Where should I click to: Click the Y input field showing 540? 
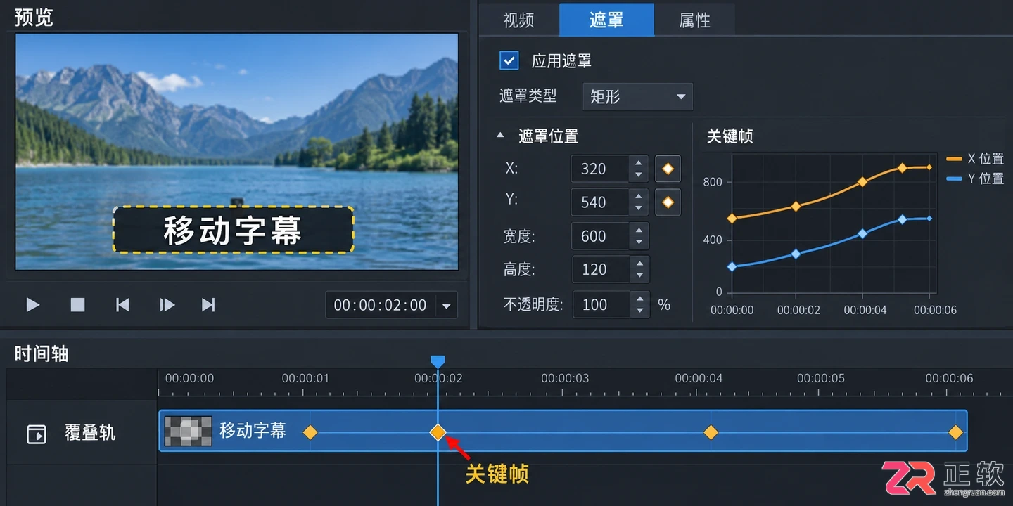point(600,202)
